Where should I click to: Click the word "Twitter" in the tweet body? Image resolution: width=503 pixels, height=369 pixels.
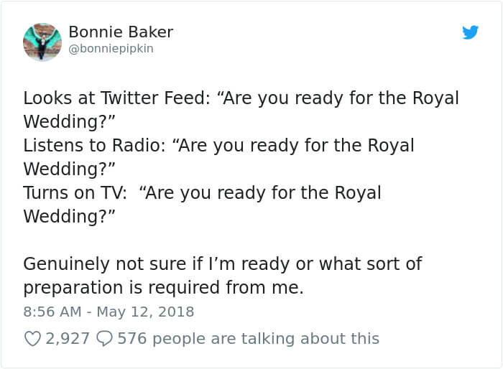click(125, 98)
